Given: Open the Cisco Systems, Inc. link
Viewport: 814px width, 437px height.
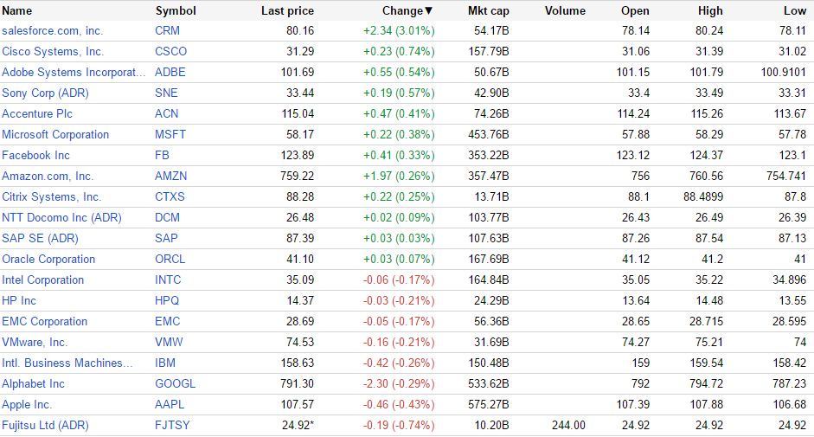Looking at the screenshot, I should tap(53, 52).
